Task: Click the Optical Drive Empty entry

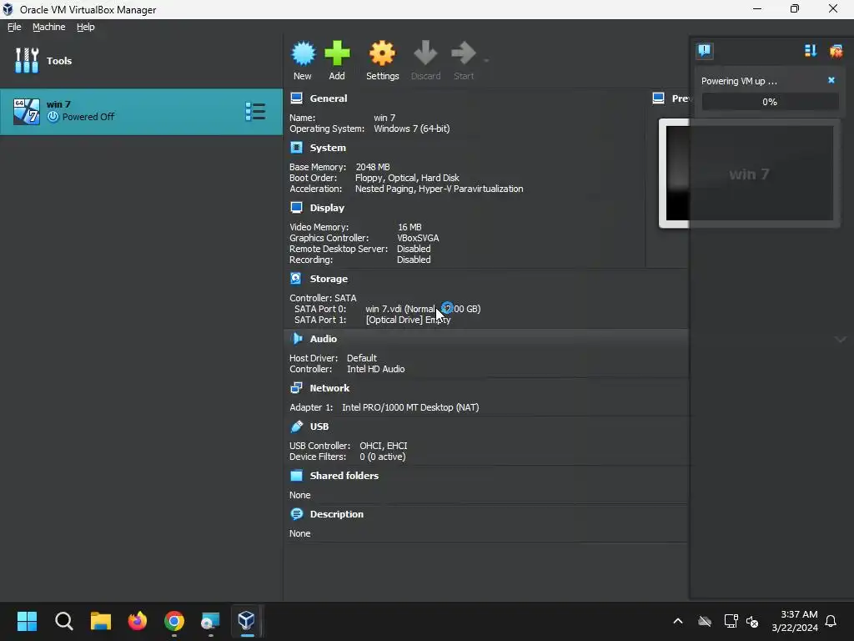Action: [x=408, y=320]
